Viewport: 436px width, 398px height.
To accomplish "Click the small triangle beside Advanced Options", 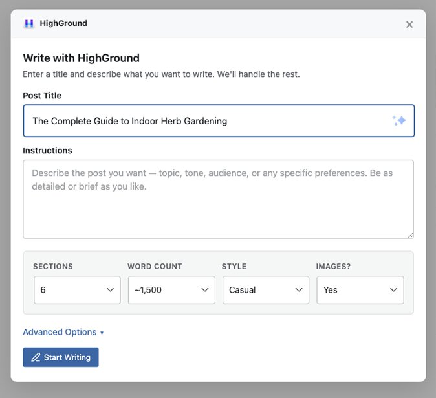I will pos(102,333).
